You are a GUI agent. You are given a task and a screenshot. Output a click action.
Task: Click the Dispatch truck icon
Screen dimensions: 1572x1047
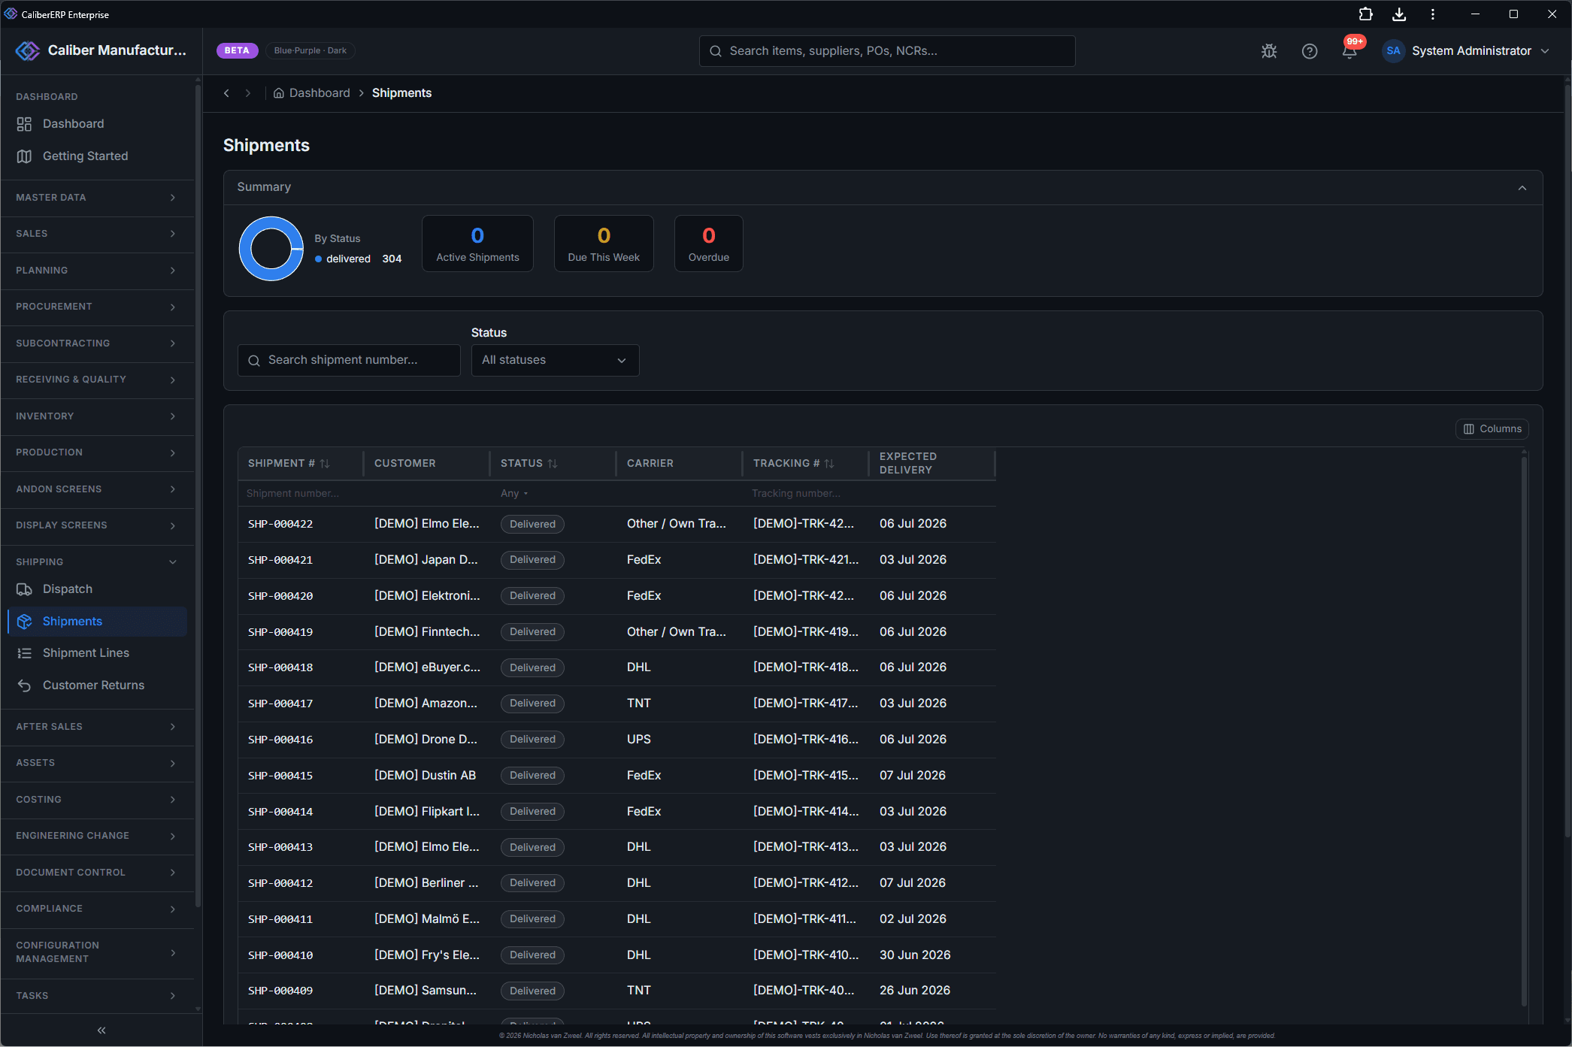24,589
